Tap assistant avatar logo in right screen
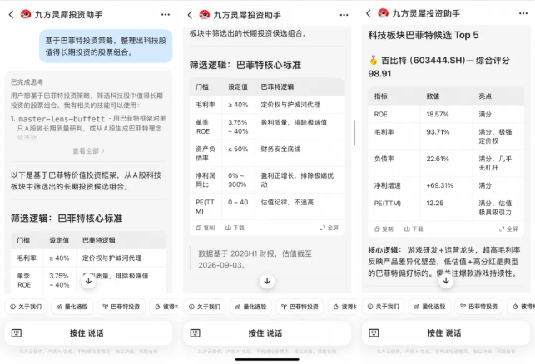535x364 pixels. pos(384,13)
